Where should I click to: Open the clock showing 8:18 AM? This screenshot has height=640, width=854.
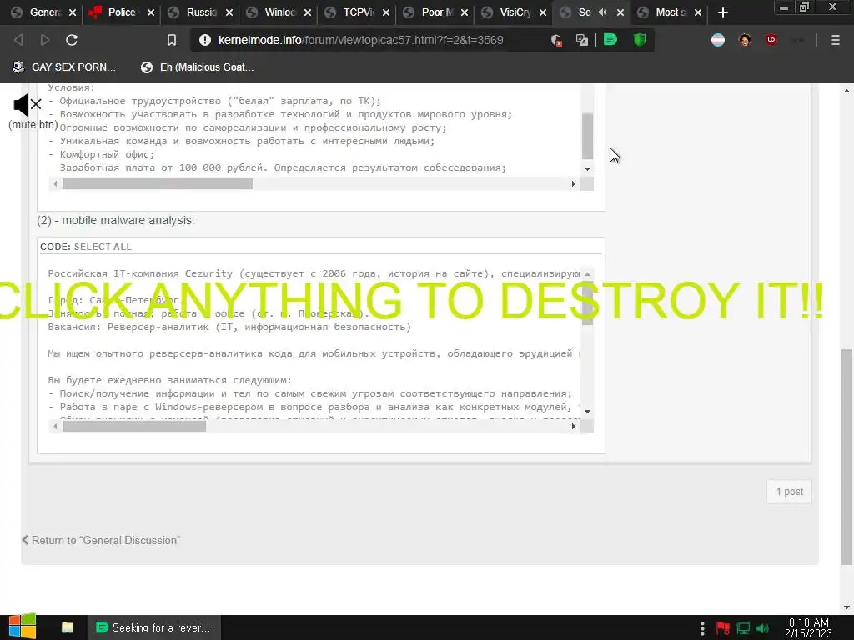point(809,627)
